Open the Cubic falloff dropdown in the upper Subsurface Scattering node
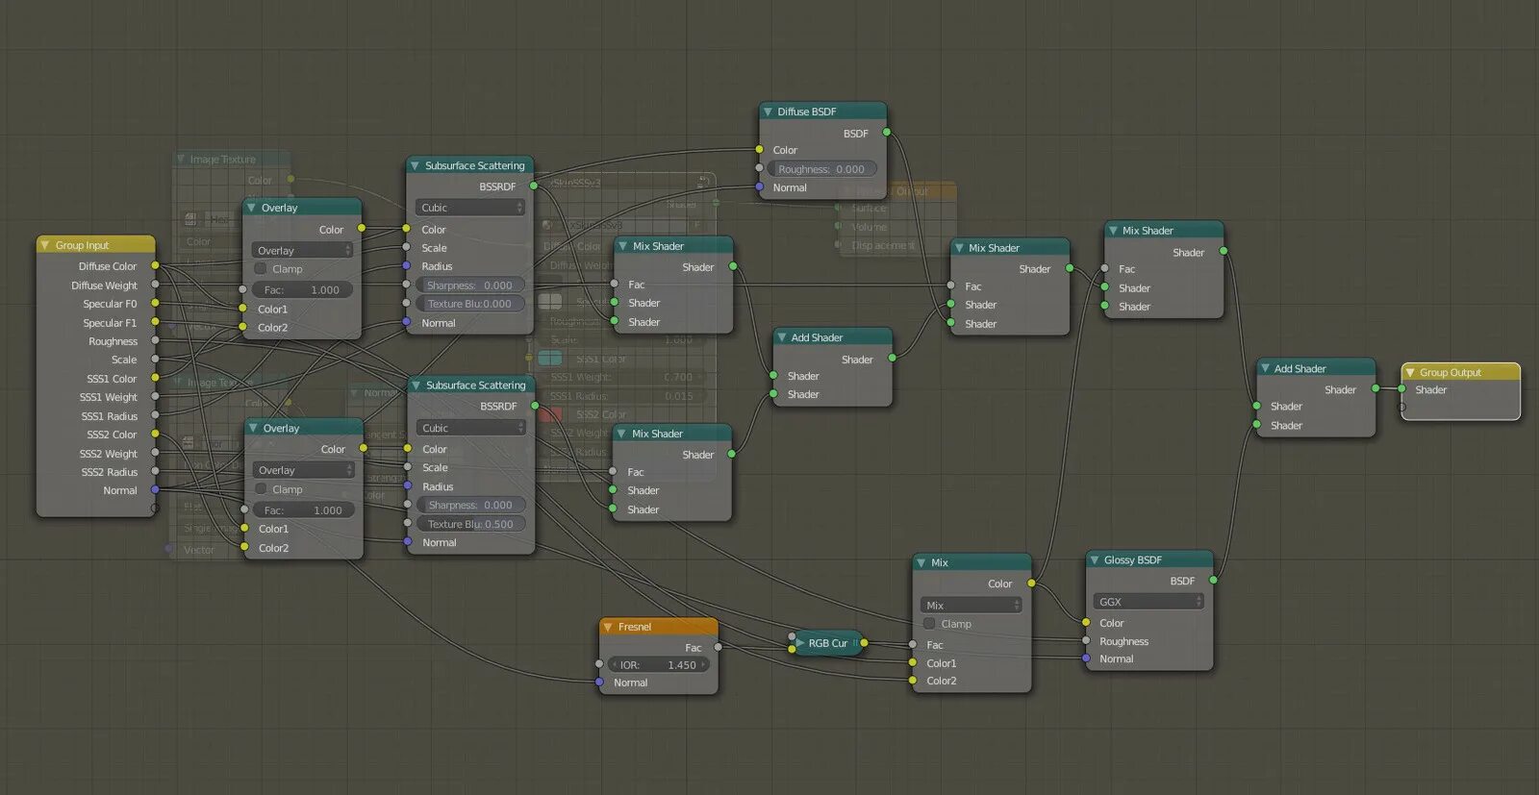The image size is (1539, 795). [470, 208]
